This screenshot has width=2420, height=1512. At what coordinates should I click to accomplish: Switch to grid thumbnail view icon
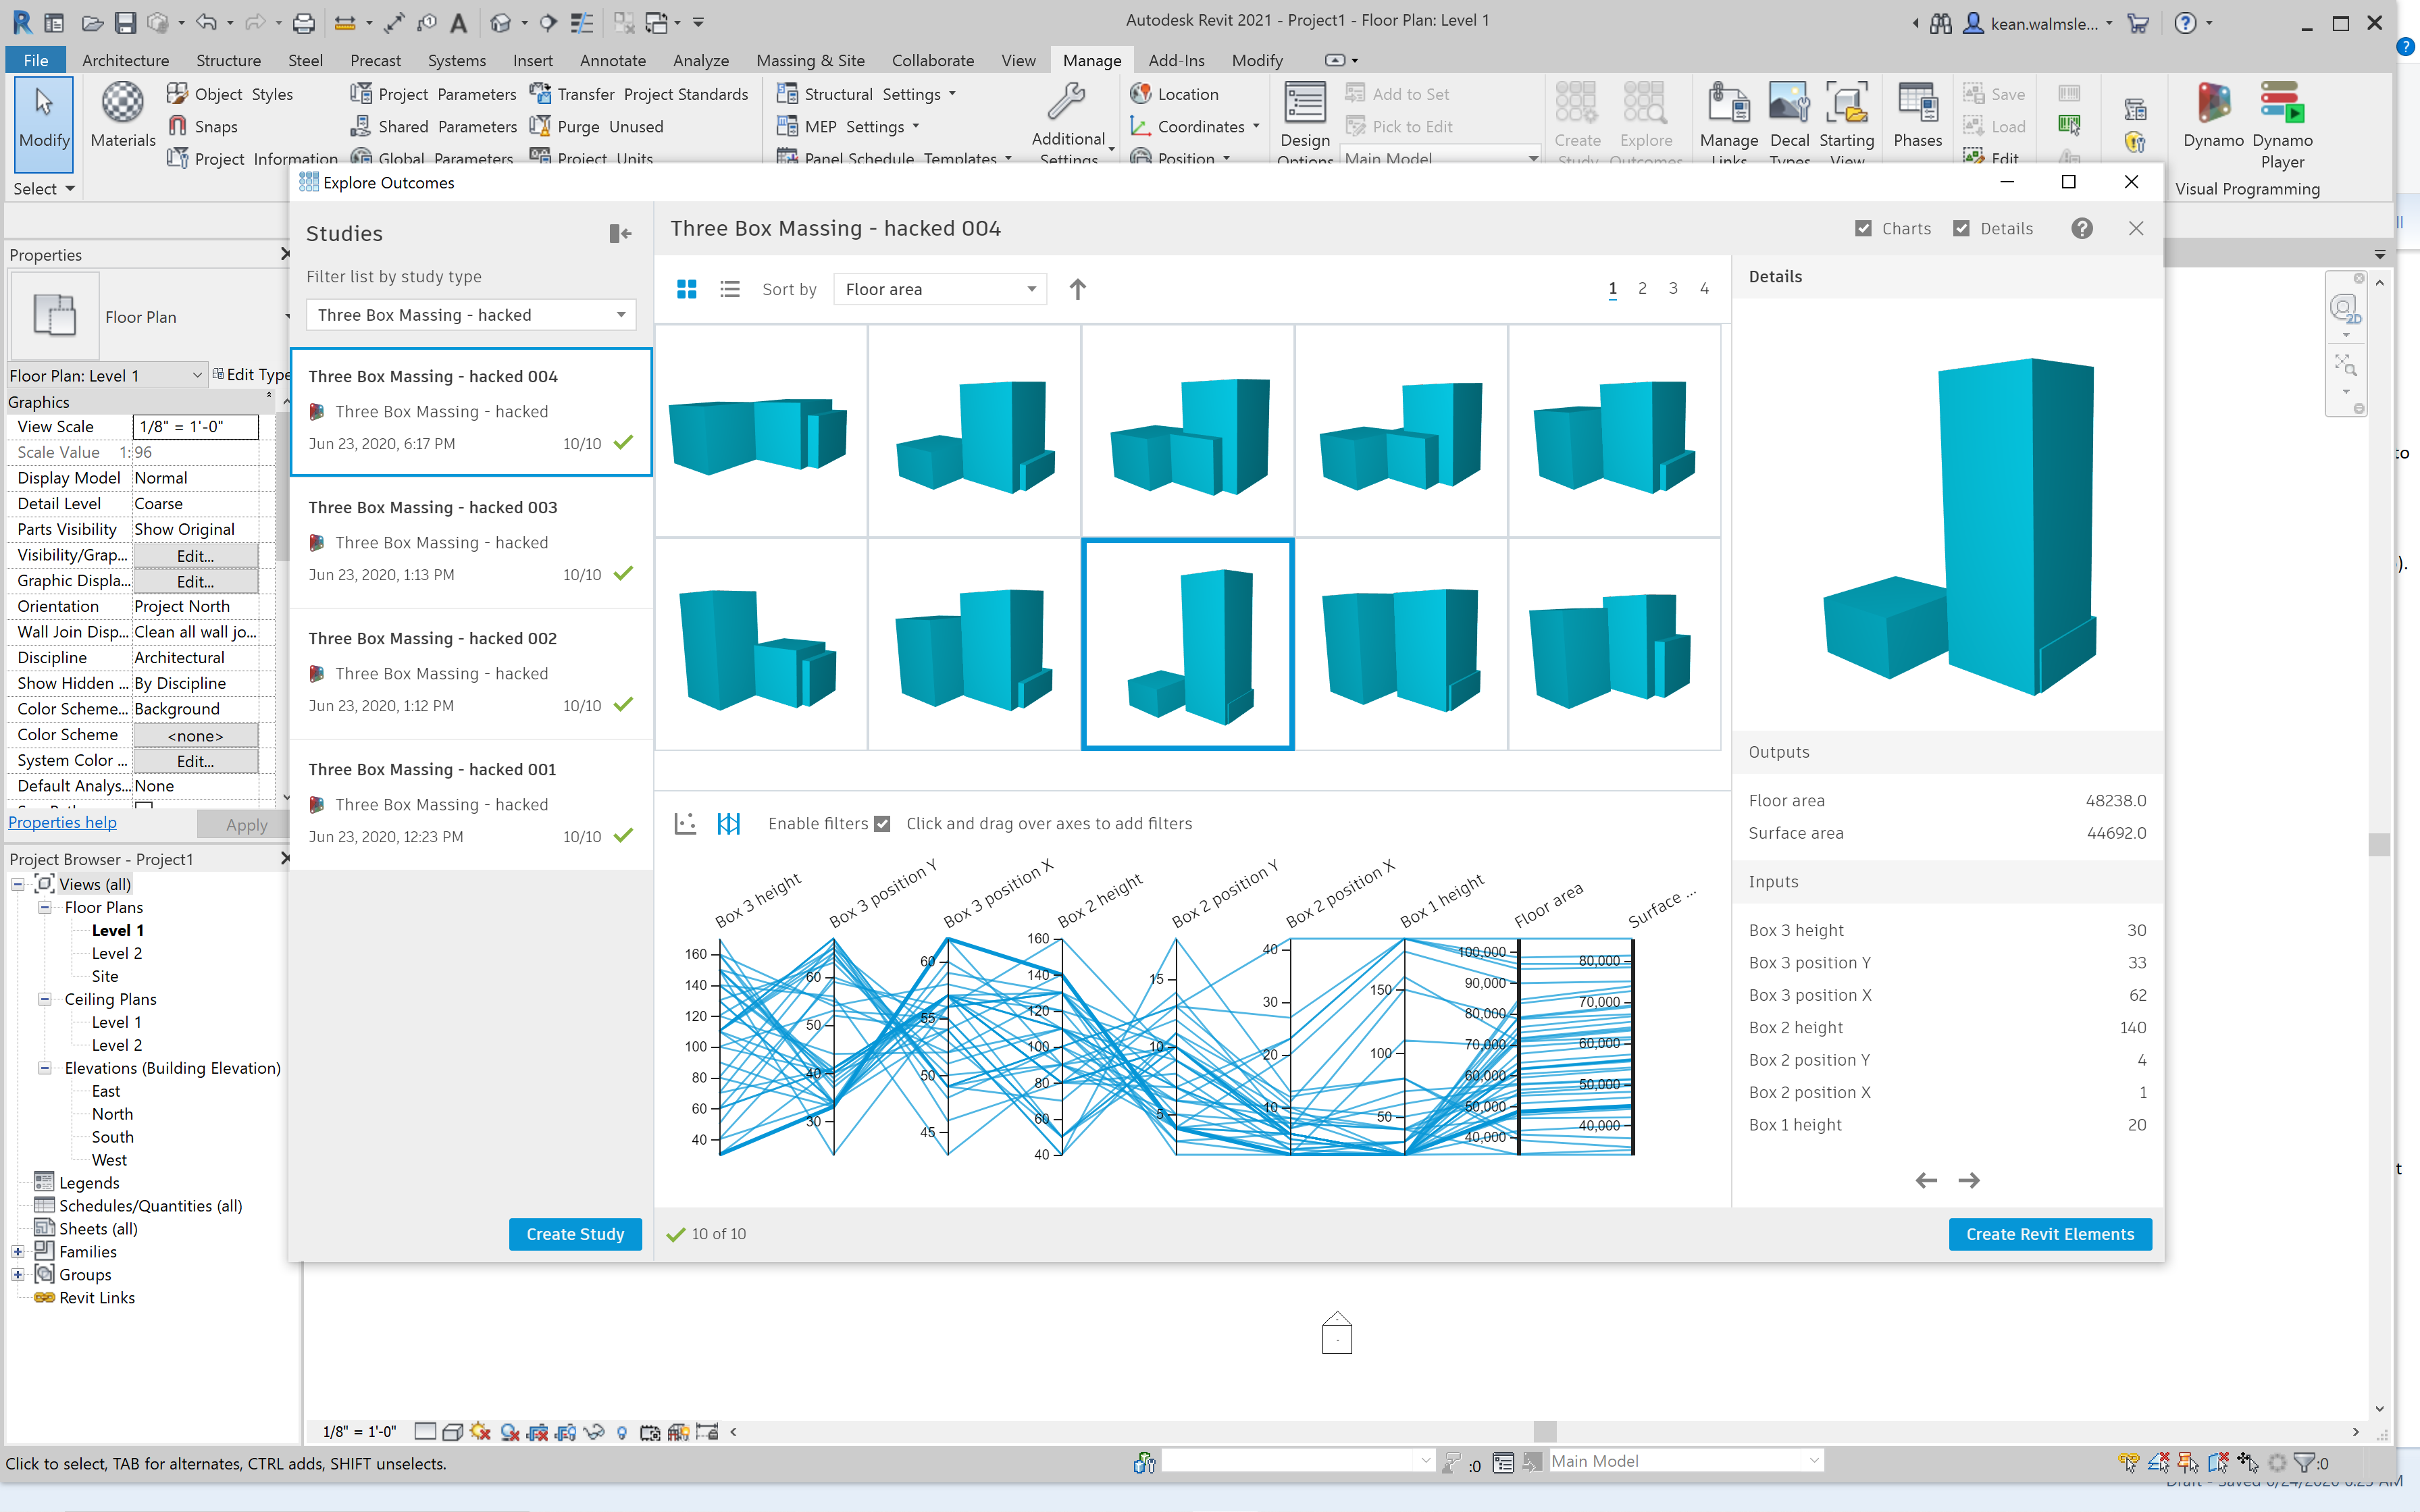pos(686,289)
